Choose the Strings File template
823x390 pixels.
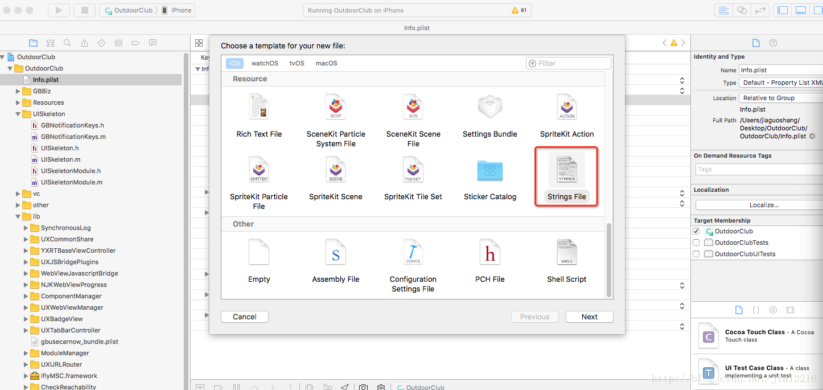[x=567, y=177]
